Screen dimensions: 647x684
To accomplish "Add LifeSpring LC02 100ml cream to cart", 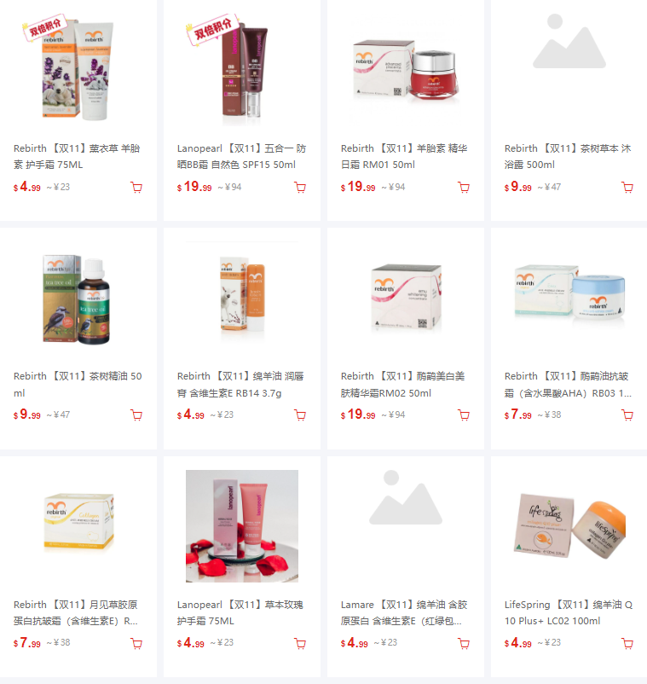I will pos(627,643).
